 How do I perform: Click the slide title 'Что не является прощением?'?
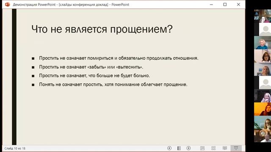coord(102,29)
